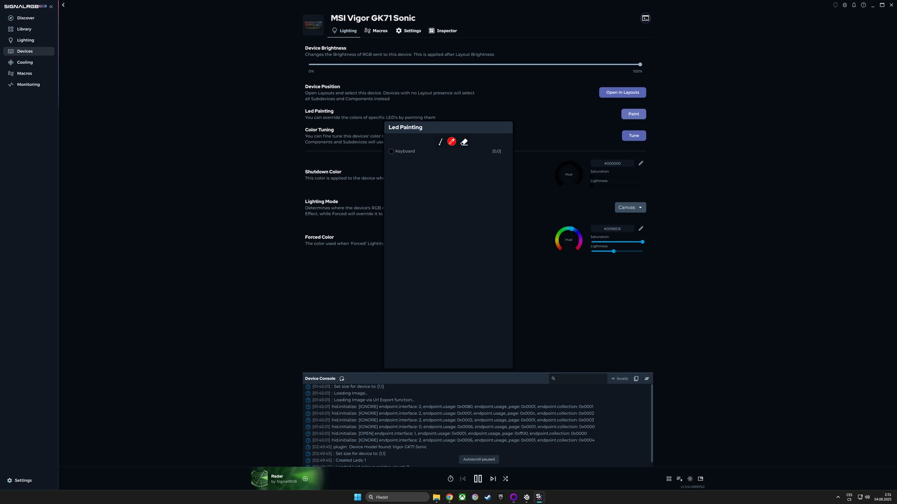Screen dimensions: 897x504
Task: Click pencil icon next to #000000
Action: pos(641,163)
